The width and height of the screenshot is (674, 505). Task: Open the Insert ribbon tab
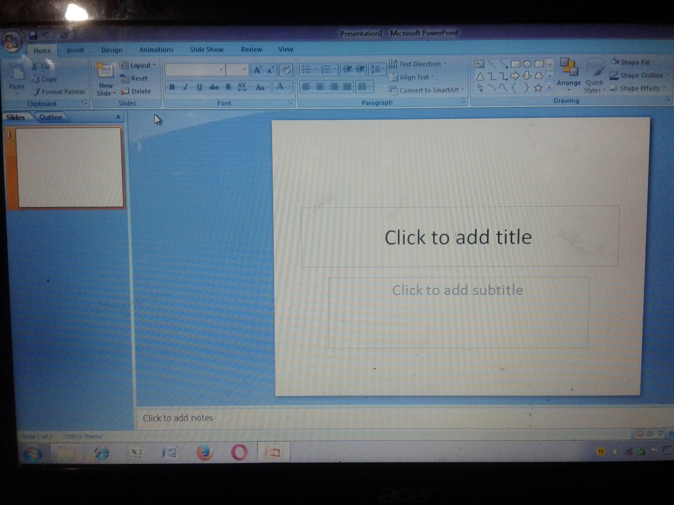[x=75, y=50]
